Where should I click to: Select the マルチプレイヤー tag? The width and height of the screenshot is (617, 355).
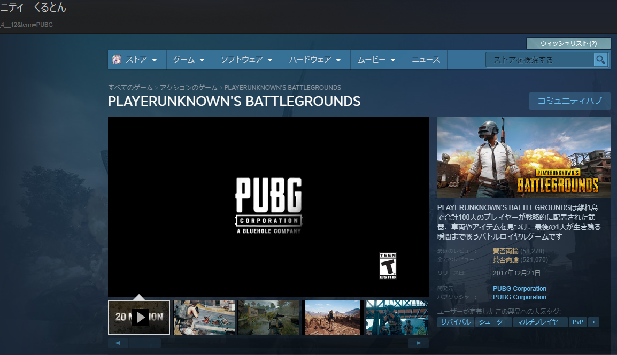coord(540,322)
